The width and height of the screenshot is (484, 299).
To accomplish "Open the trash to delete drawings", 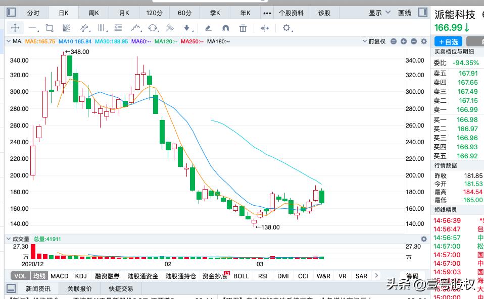I will point(243,28).
